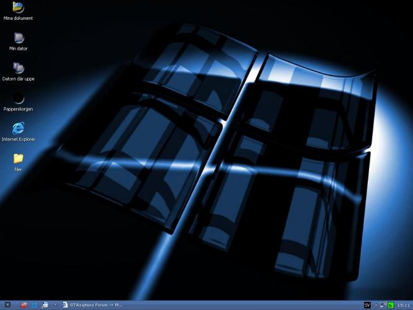Click the red quick launch icon

[24, 305]
